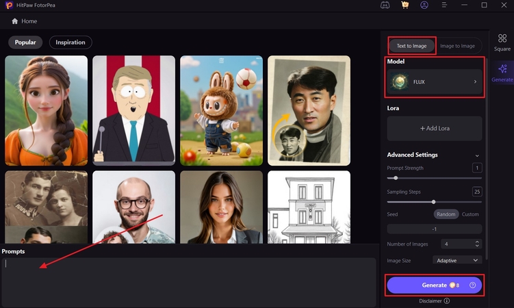Select the vintage sepia couple photo thumbnail
The width and height of the screenshot is (514, 308).
coord(47,207)
